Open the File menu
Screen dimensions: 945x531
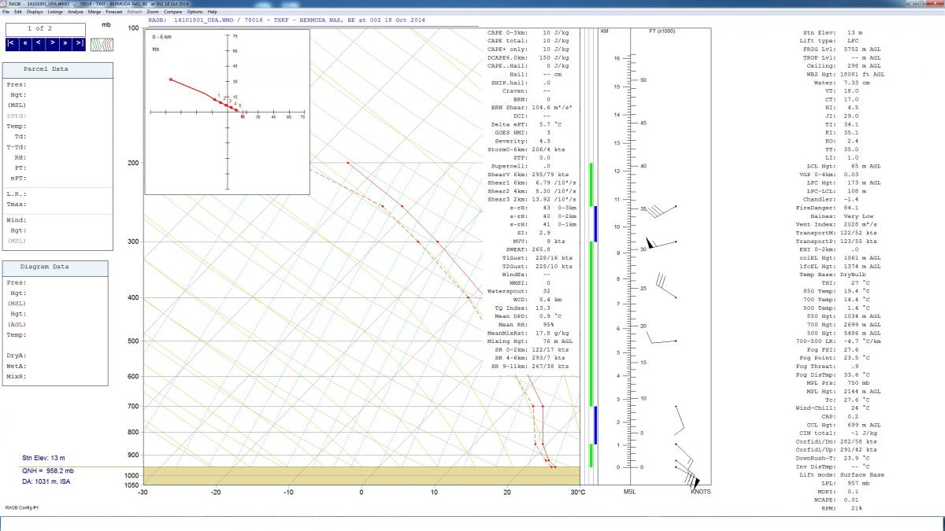click(x=6, y=12)
